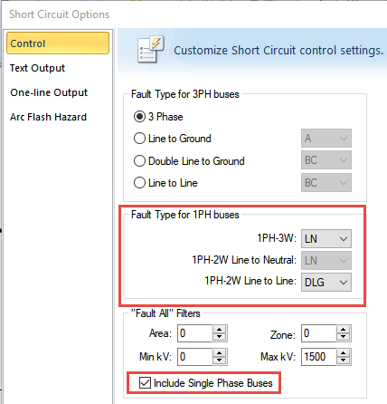Click the Area filter input field

tap(194, 333)
